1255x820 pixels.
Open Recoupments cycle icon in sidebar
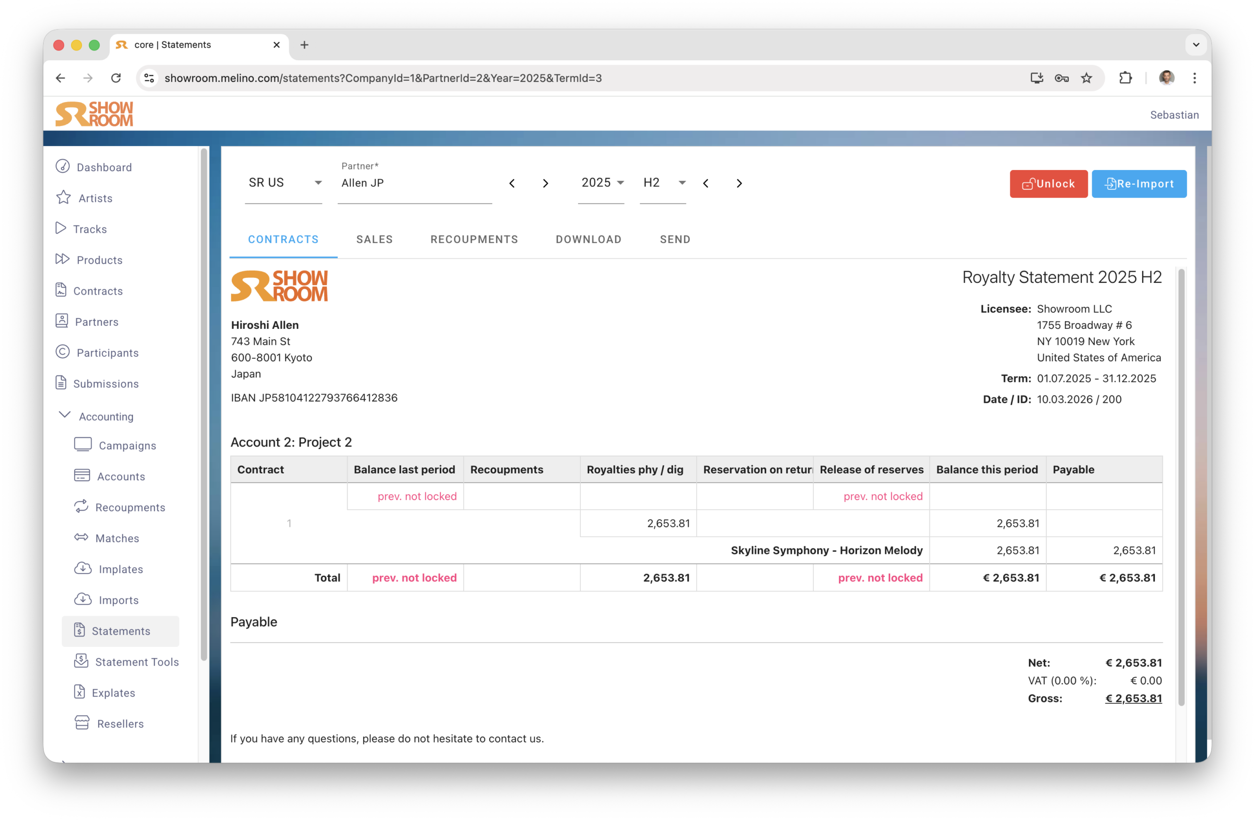[81, 506]
